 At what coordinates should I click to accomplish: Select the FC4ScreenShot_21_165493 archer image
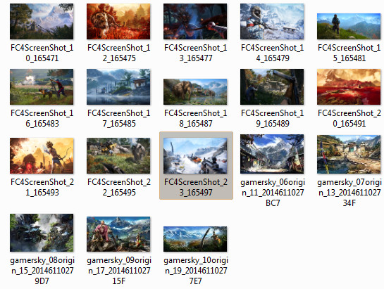(42, 155)
